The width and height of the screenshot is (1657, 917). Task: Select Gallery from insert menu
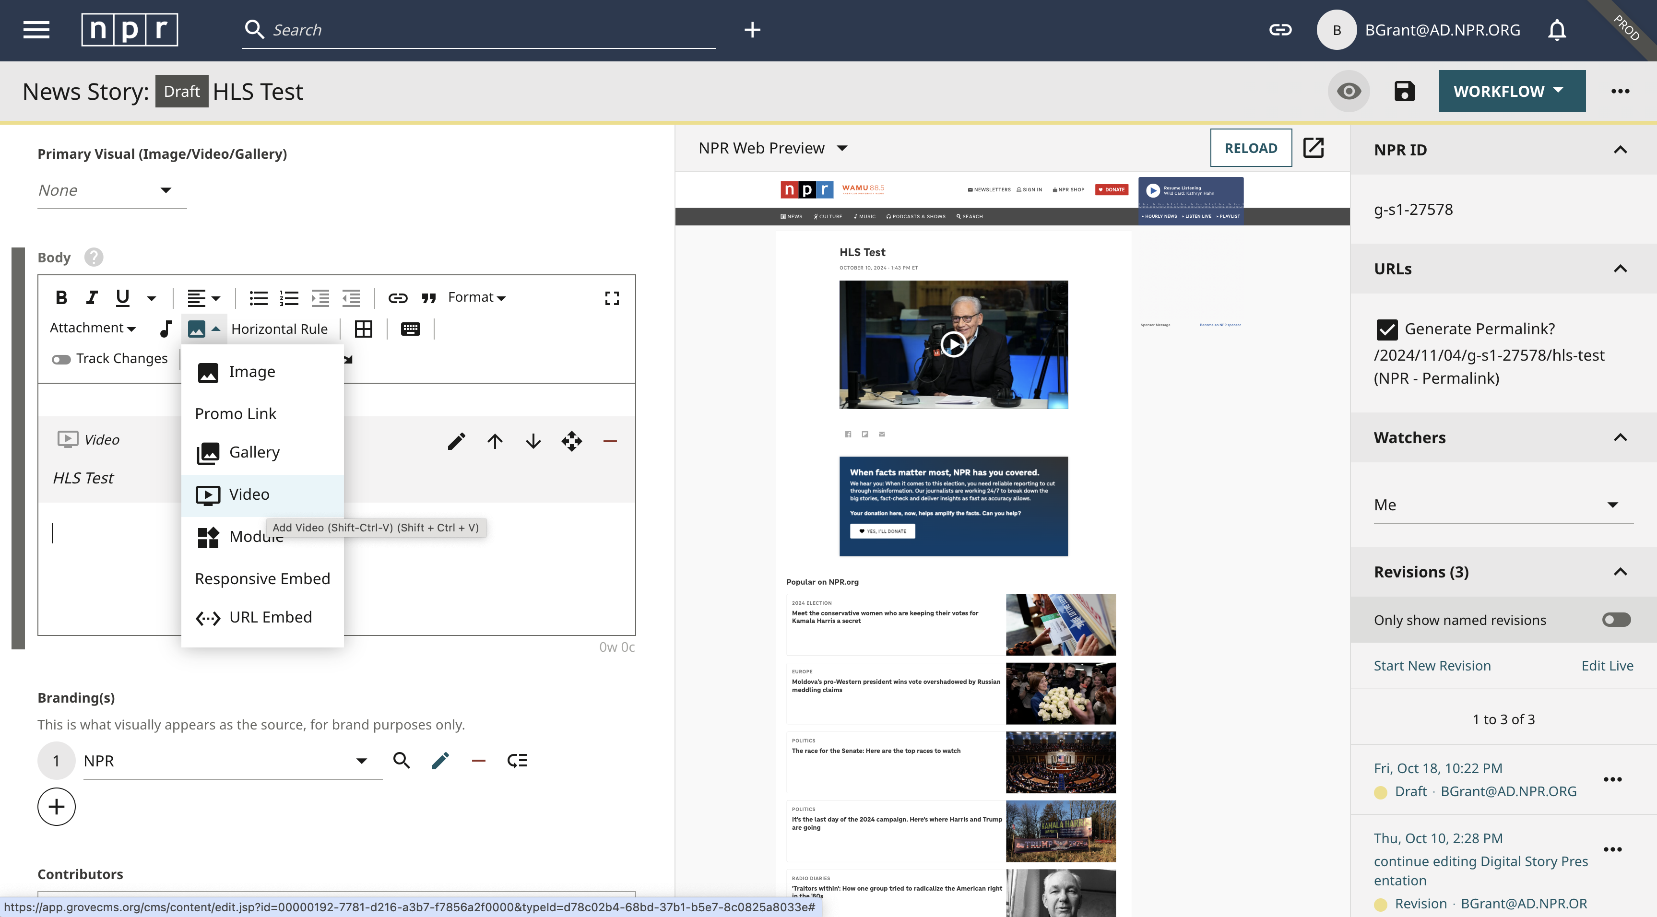262,452
